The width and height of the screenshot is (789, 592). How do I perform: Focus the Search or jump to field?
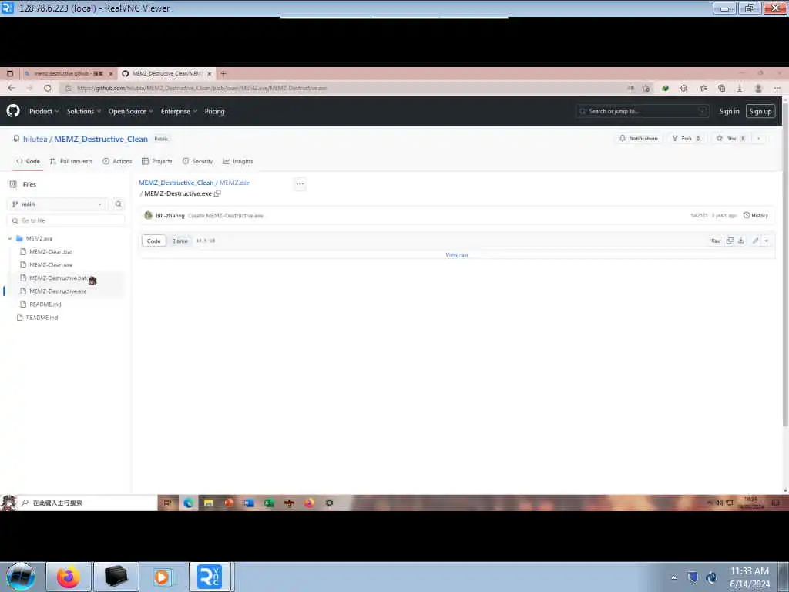click(x=642, y=111)
